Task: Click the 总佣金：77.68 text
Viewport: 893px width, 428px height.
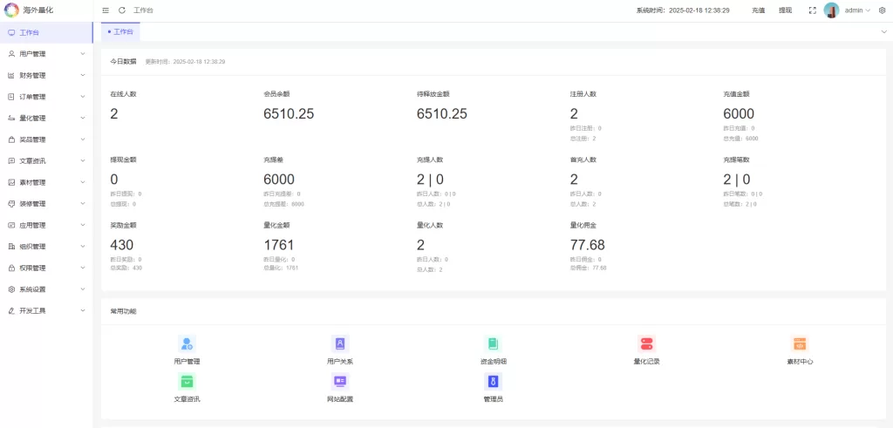Action: tap(589, 268)
